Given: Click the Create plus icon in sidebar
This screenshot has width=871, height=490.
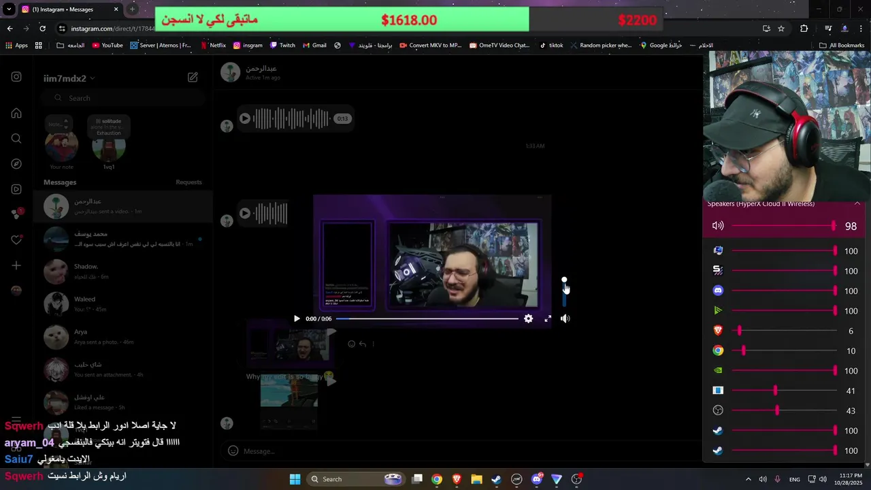Looking at the screenshot, I should coord(16,265).
